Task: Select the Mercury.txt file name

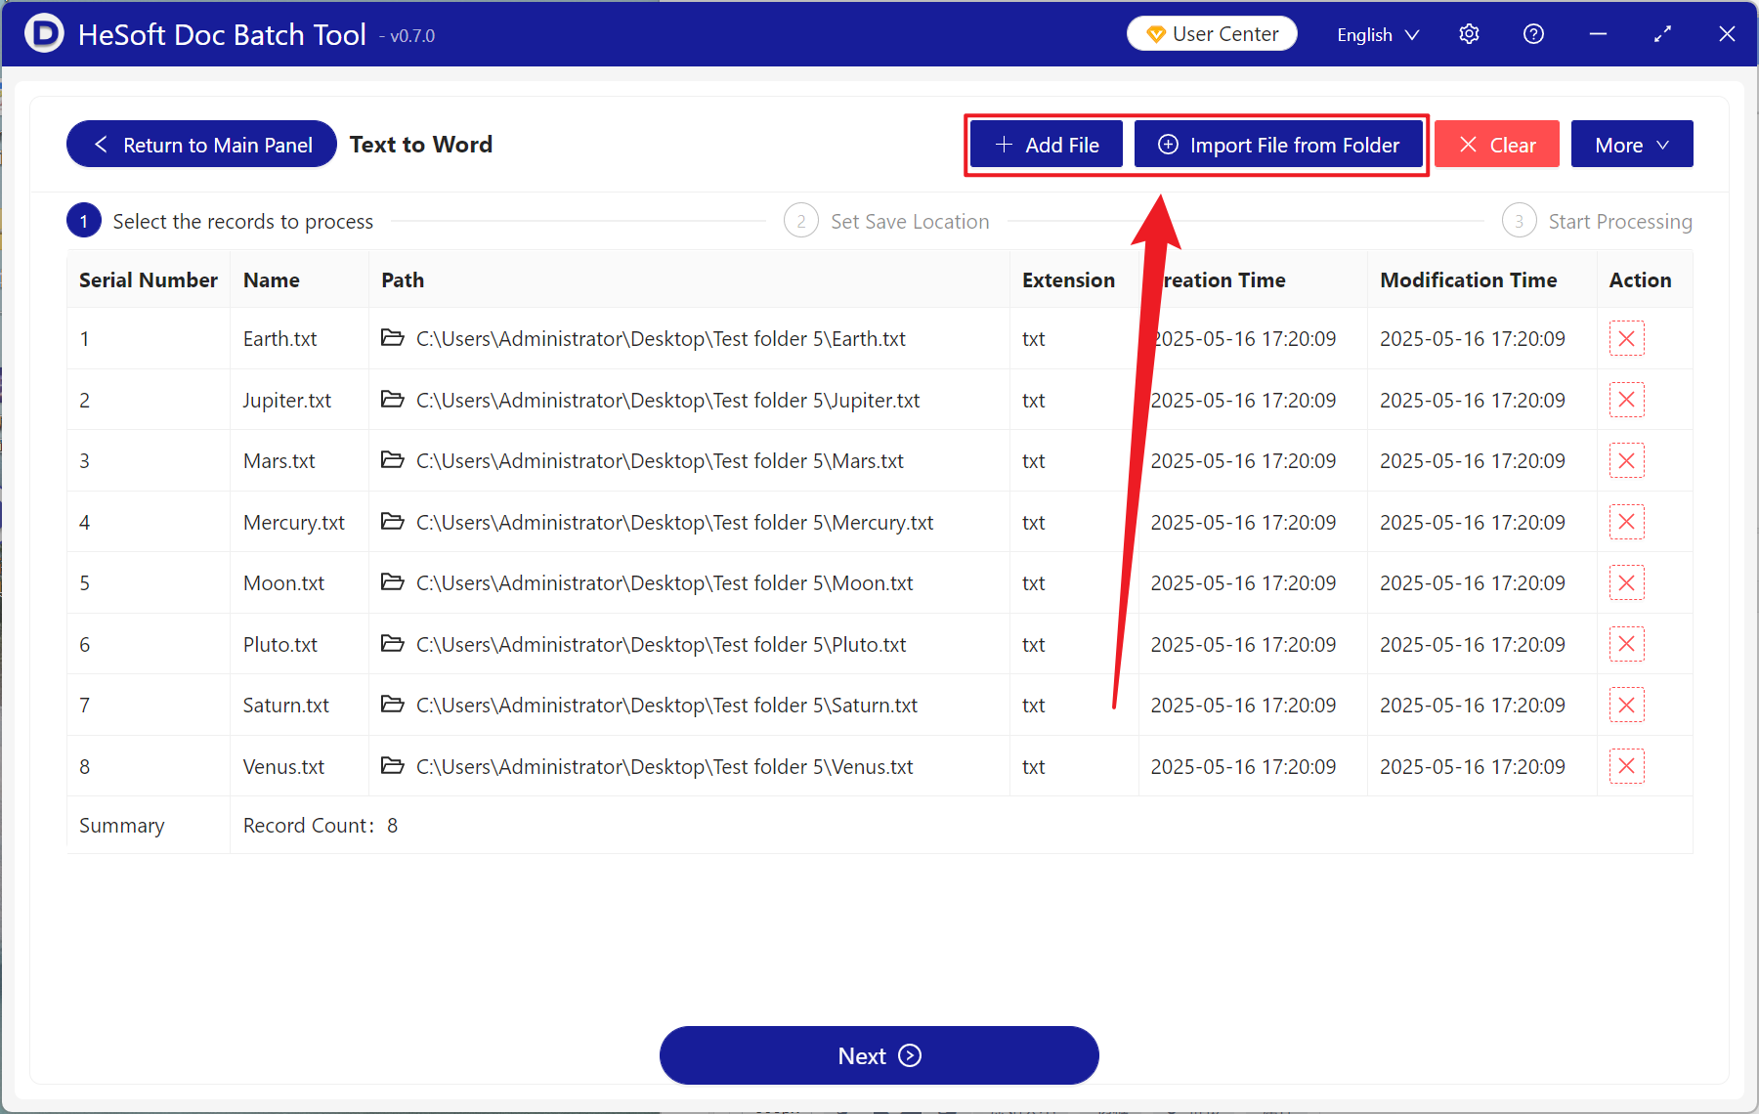Action: click(x=294, y=523)
